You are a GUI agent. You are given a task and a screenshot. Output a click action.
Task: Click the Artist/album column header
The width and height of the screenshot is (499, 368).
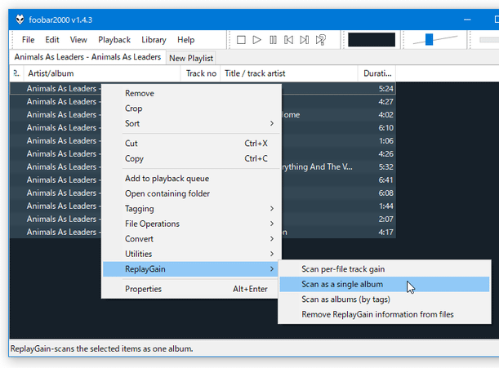(102, 73)
